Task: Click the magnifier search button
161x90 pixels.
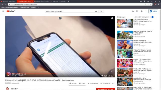Action: [101, 11]
